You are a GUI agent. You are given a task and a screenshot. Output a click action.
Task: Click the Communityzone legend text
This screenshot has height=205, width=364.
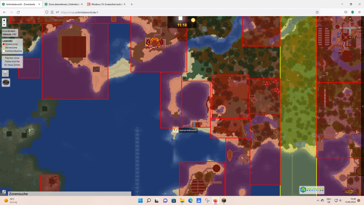click(x=13, y=51)
